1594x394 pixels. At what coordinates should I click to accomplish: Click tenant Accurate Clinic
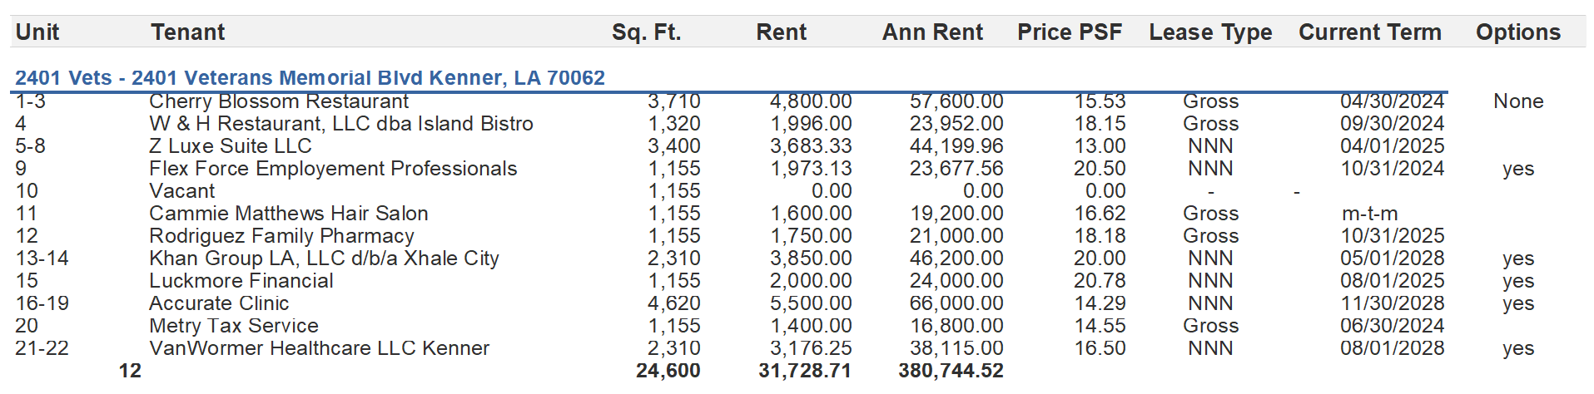coord(219,303)
